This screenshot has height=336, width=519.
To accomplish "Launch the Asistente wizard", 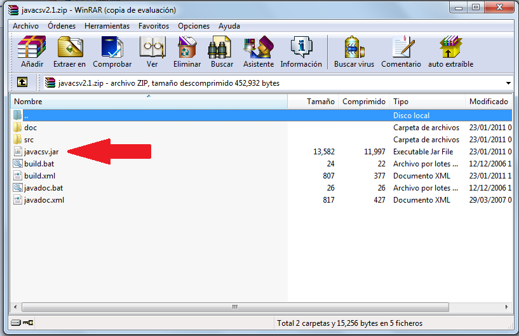I will click(x=258, y=52).
